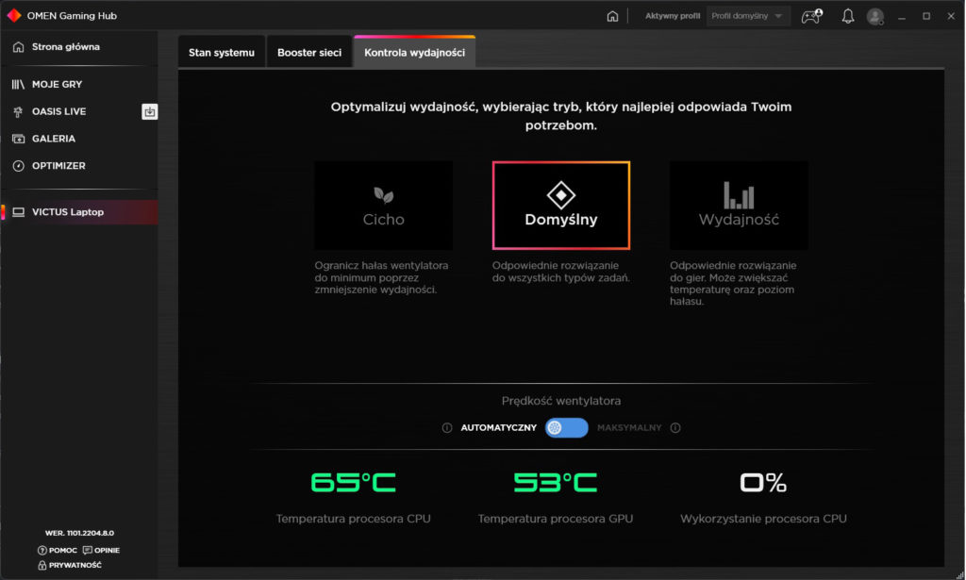This screenshot has height=580, width=966.
Task: Expand the Profil domyślny dropdown
Action: point(749,16)
